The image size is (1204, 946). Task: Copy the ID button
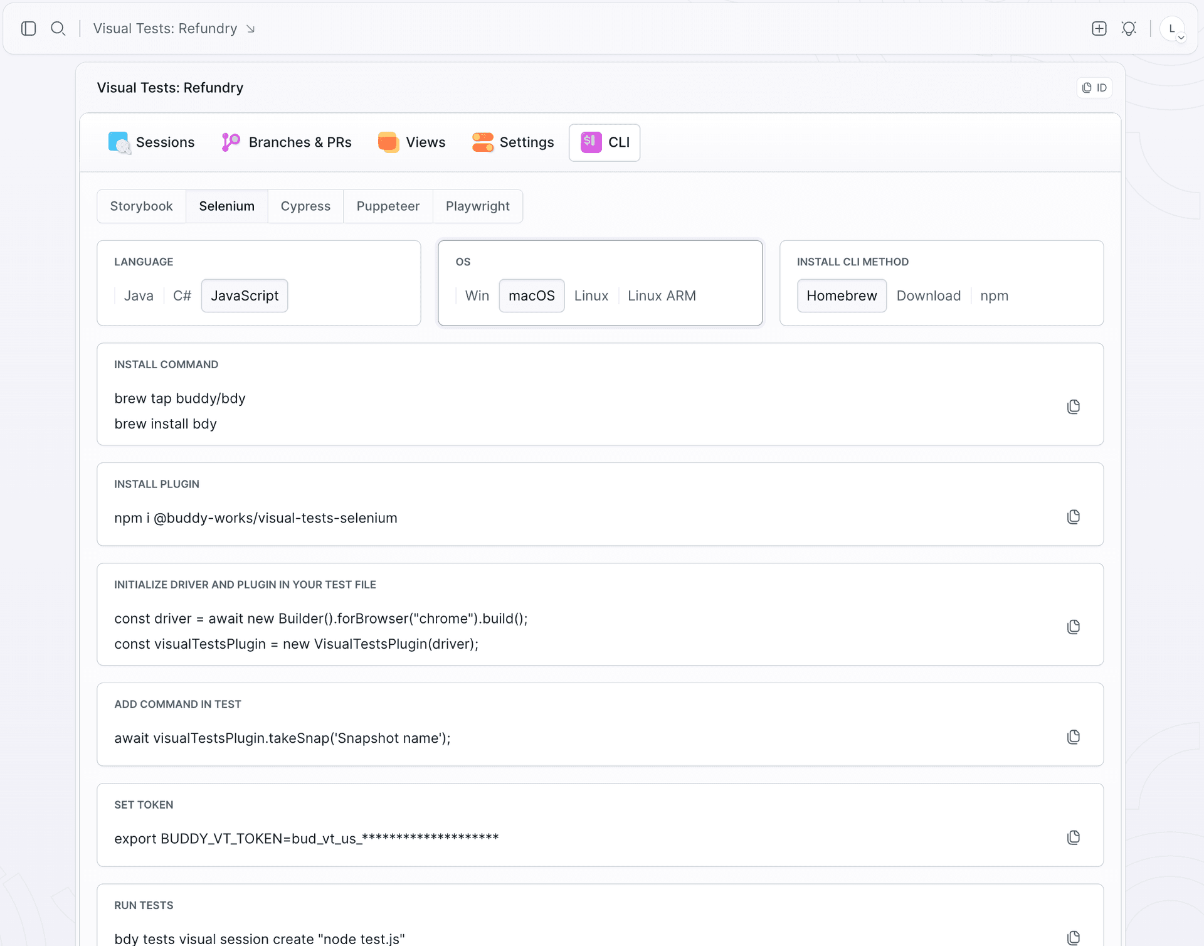point(1094,88)
